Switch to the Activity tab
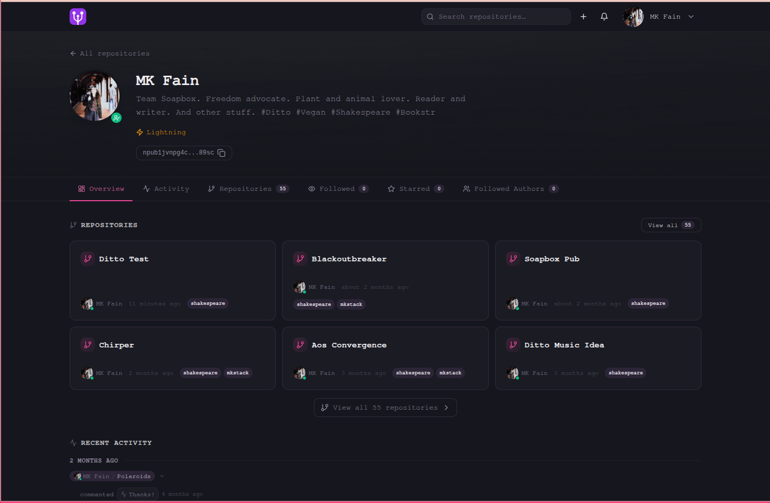Screen dimensions: 770x503 tap(166, 189)
